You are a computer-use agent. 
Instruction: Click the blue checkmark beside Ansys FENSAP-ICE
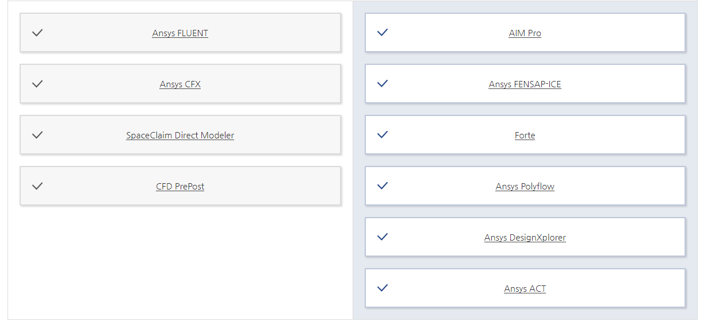tap(383, 83)
